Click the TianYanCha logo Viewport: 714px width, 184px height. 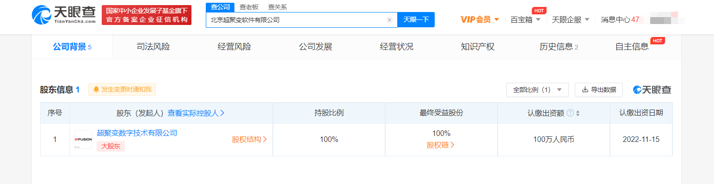(x=64, y=15)
